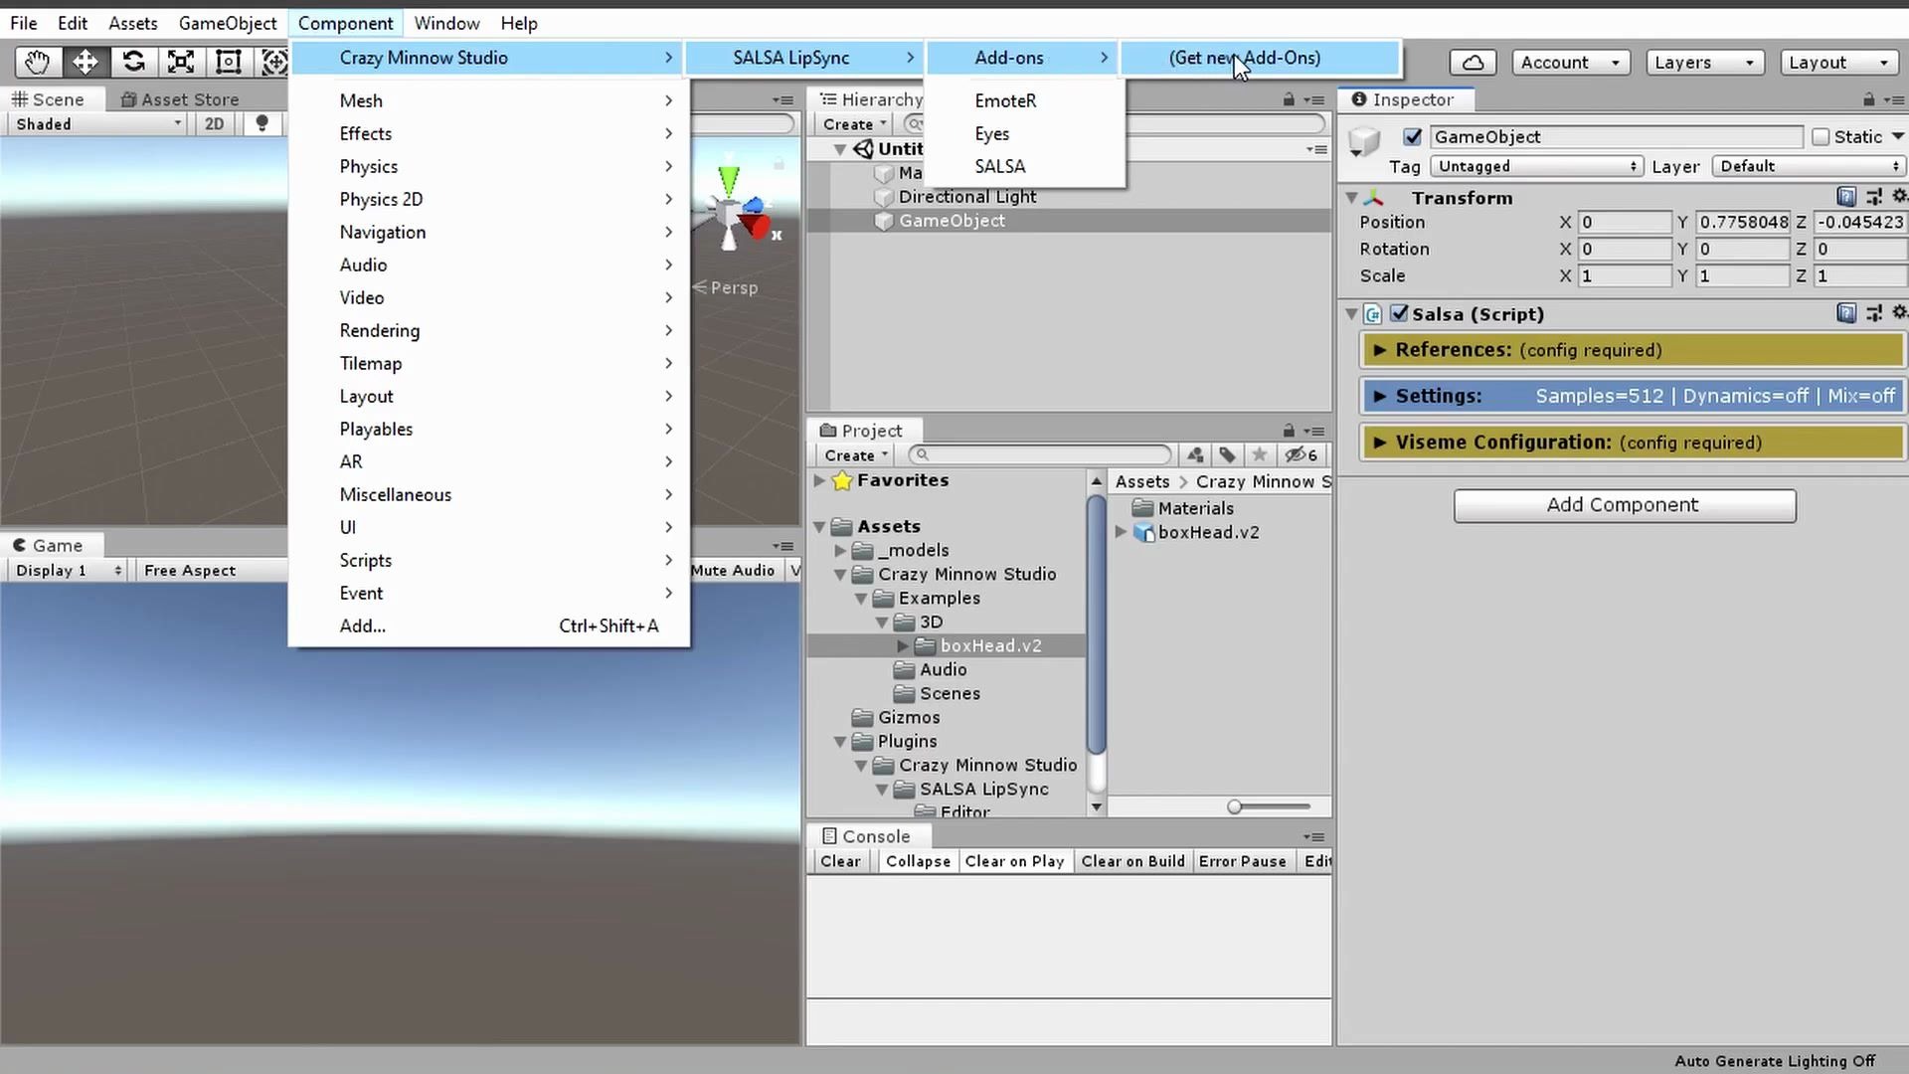
Task: Open the Layer dropdown showing Default
Action: [1809, 166]
